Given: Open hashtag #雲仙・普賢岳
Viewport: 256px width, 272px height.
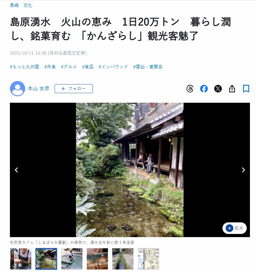Looking at the screenshot, I should pos(148,67).
